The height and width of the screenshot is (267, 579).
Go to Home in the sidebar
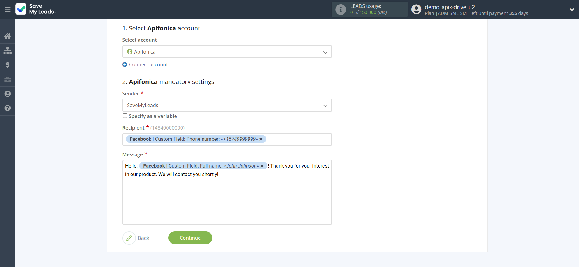(8, 36)
